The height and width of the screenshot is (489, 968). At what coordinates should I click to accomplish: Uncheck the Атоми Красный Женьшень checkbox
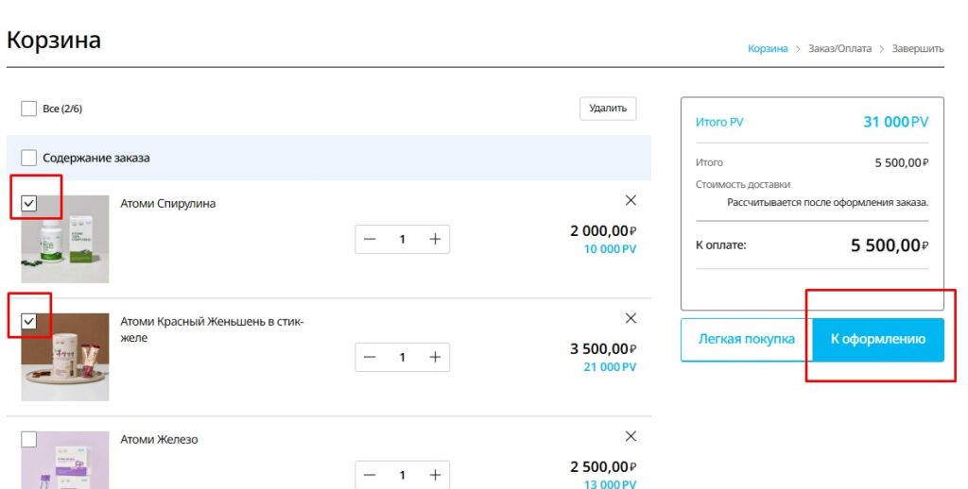click(x=28, y=321)
